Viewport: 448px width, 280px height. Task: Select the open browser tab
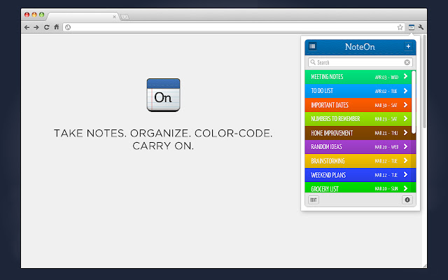coord(83,17)
